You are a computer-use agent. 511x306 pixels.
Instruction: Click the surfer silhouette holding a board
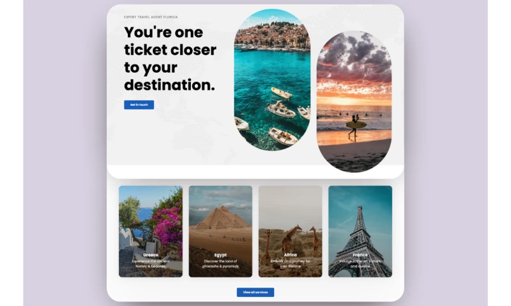point(355,126)
